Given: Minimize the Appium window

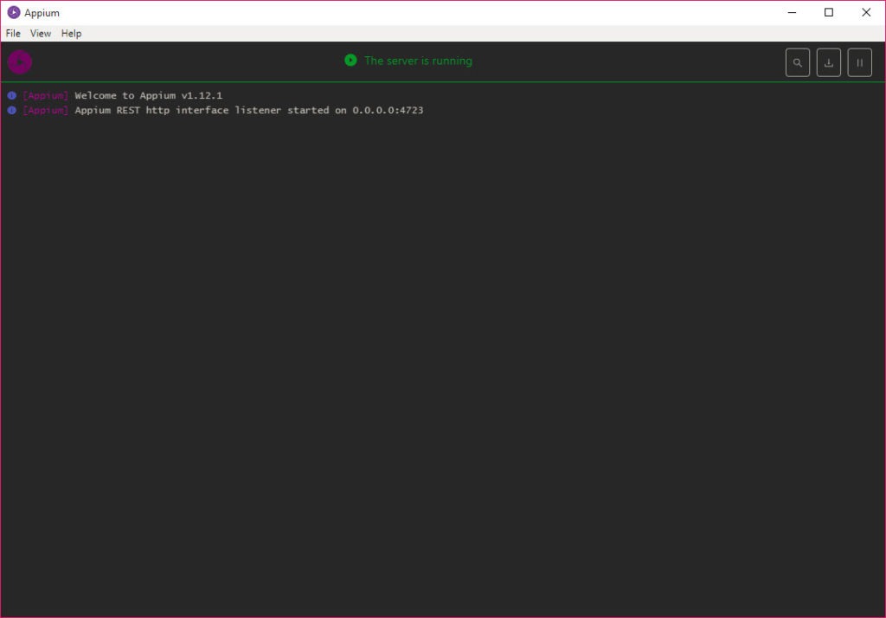Looking at the screenshot, I should 793,12.
